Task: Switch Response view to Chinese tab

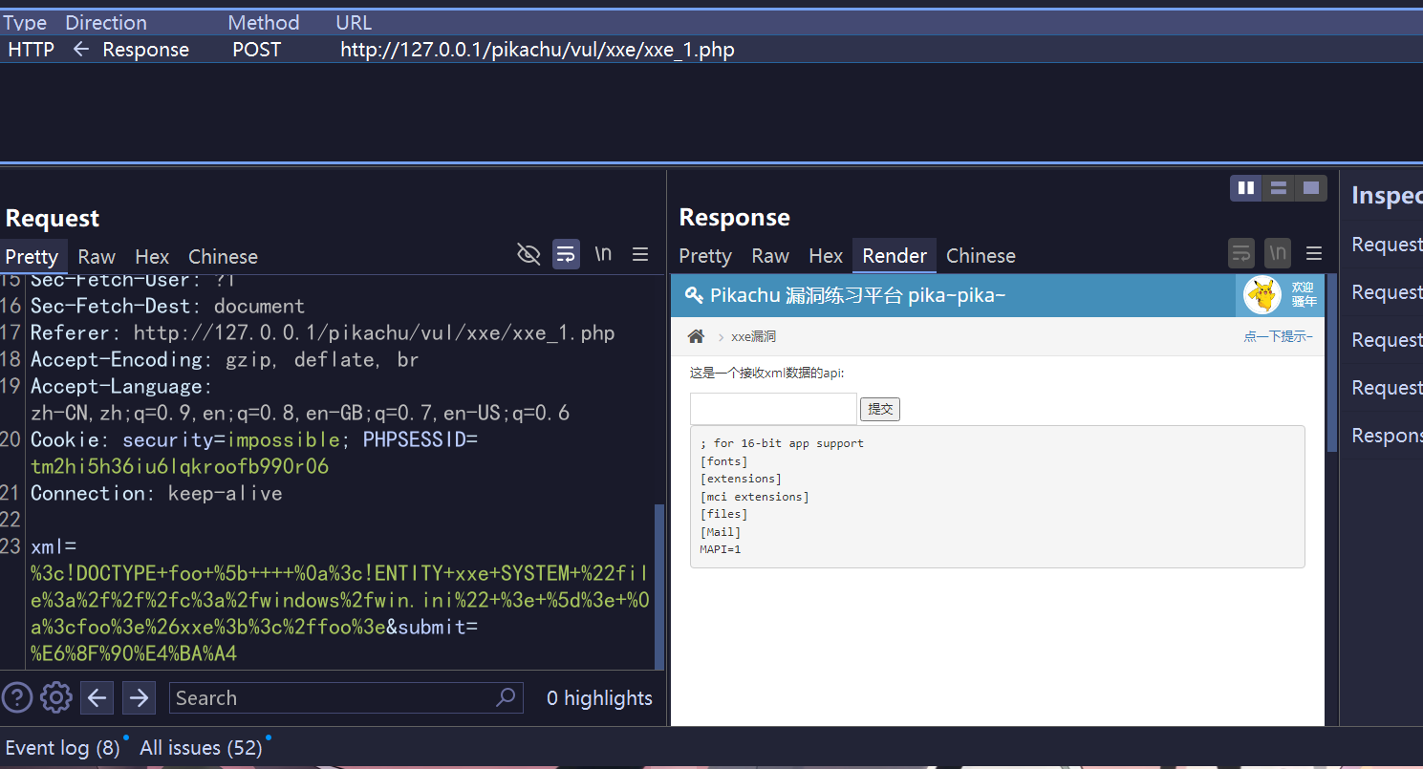Action: 981,255
